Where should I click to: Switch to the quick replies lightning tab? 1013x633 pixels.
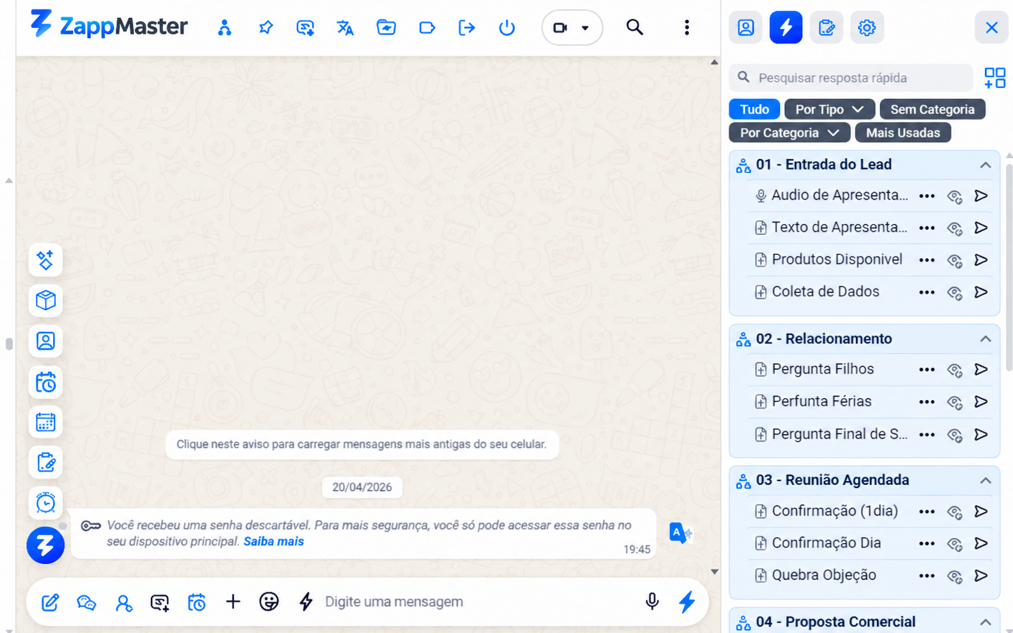click(x=786, y=27)
